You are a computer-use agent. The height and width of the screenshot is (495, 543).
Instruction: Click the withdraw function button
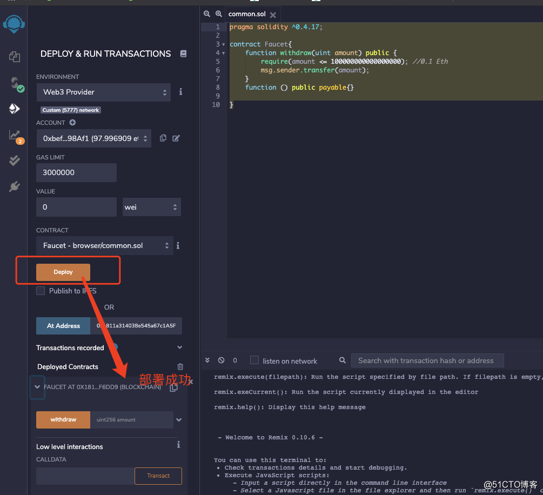63,419
